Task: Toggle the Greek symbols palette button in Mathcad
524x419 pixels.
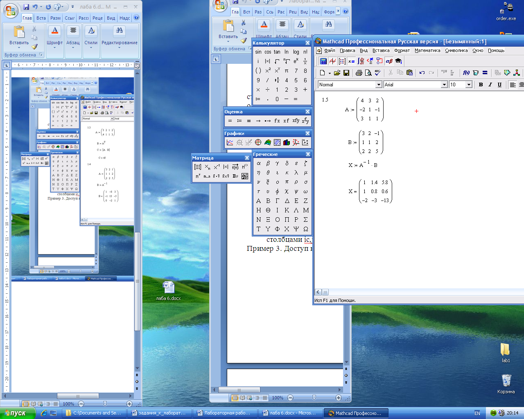Action: tap(389, 61)
